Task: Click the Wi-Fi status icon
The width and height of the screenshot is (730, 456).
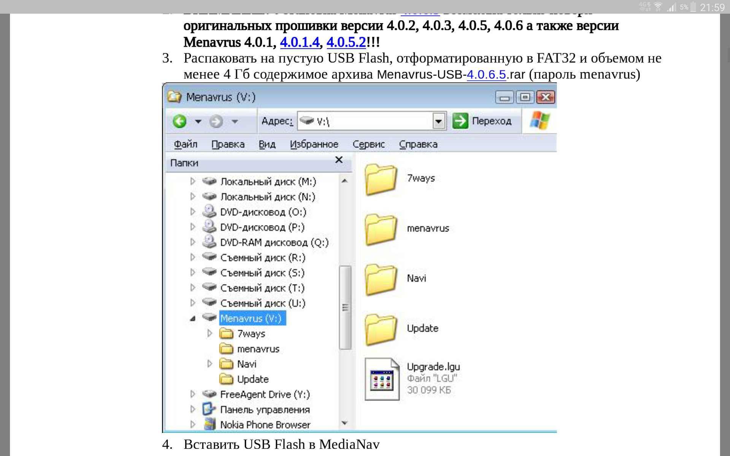Action: pos(657,7)
